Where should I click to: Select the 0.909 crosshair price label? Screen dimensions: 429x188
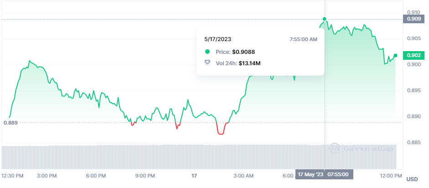point(413,19)
